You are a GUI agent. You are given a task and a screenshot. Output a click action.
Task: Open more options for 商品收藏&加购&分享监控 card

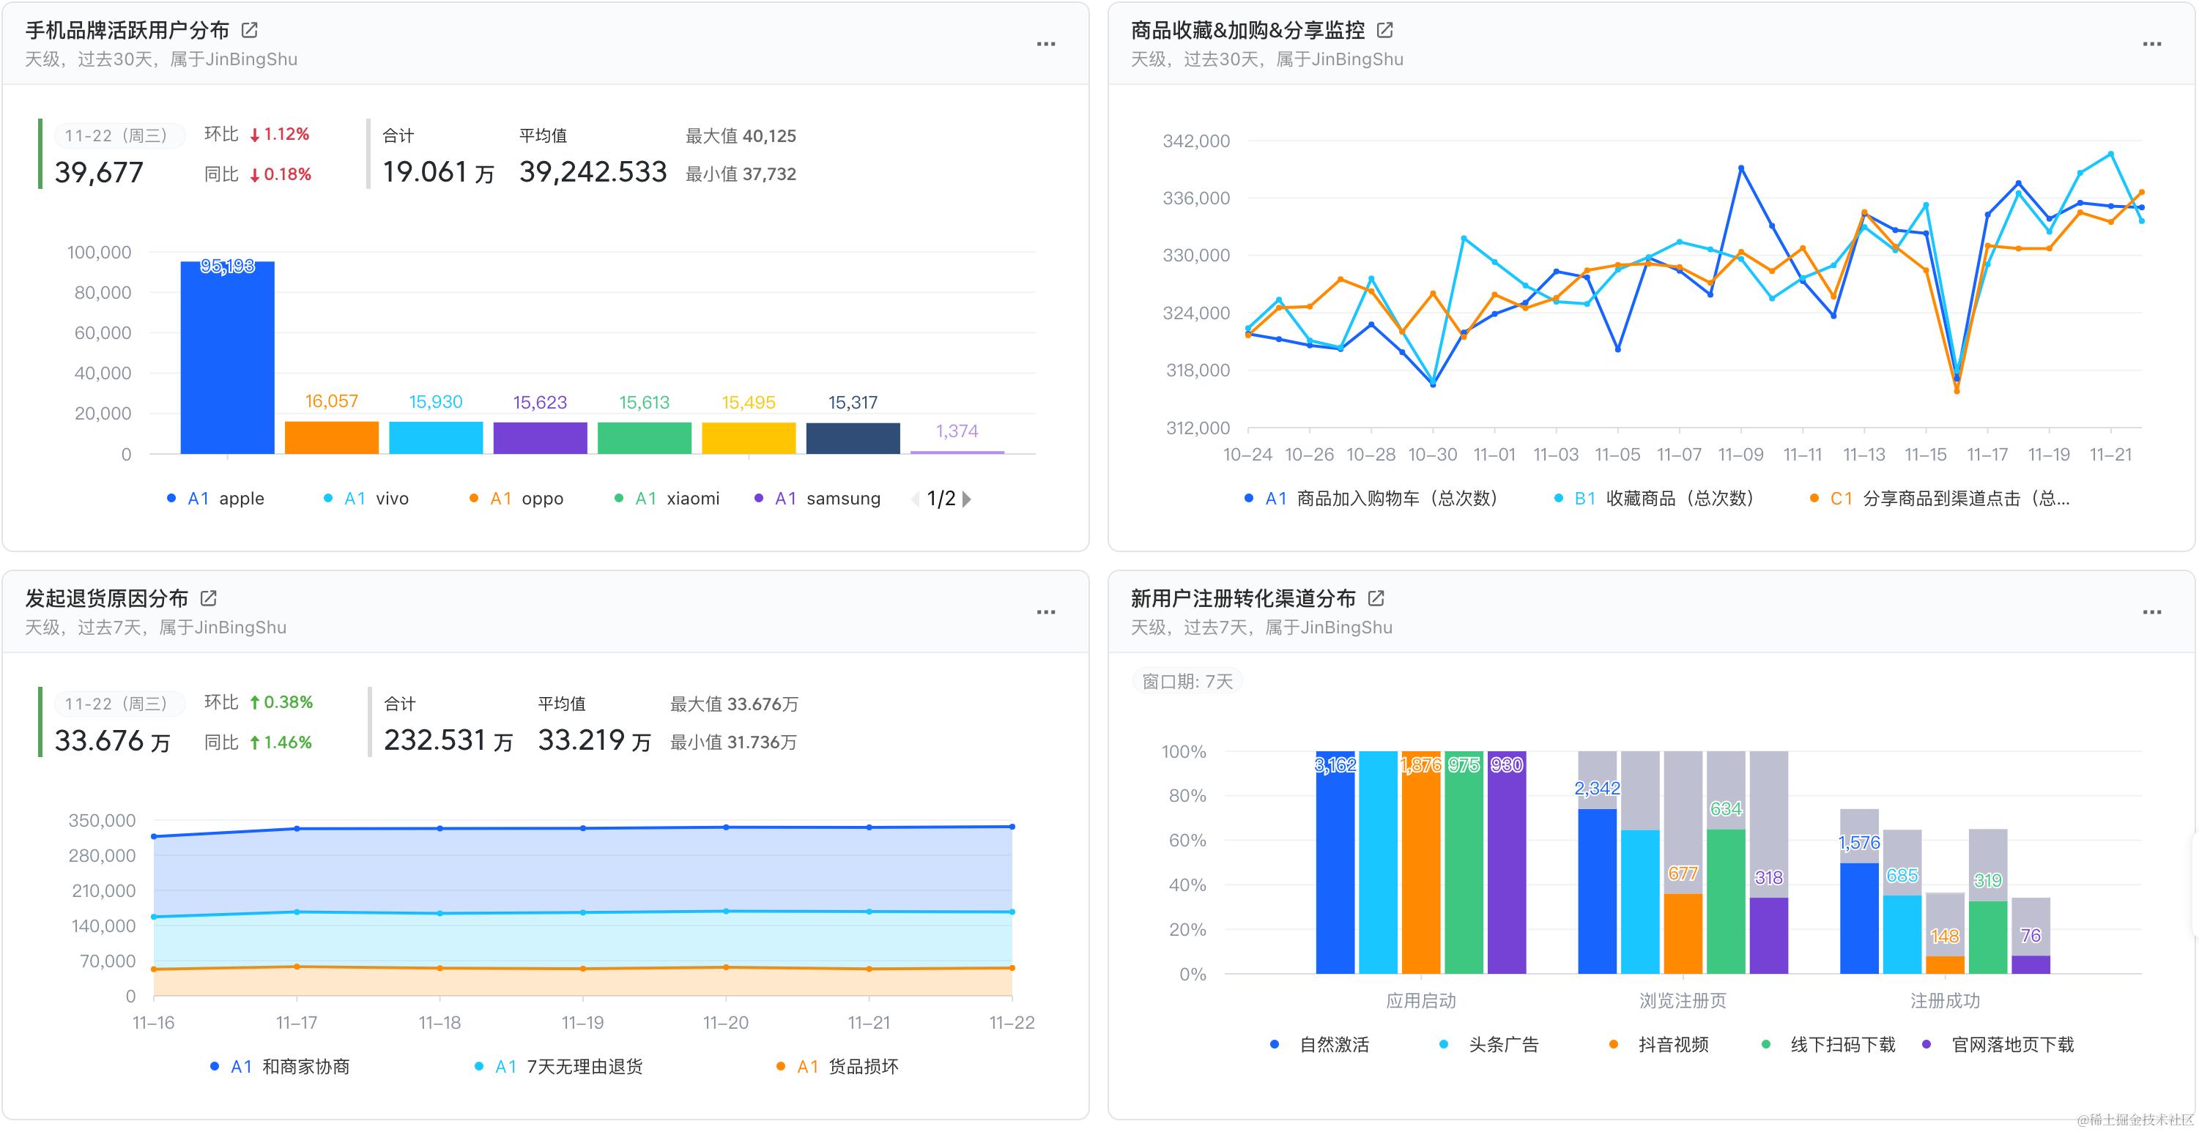(2151, 45)
